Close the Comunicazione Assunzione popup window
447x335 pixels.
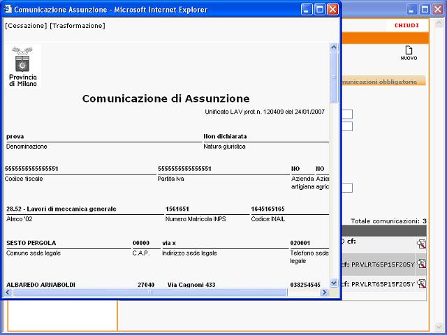pos(332,10)
